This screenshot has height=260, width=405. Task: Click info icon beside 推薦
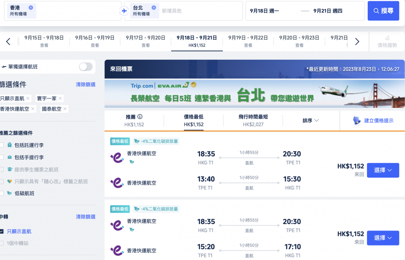[140, 117]
